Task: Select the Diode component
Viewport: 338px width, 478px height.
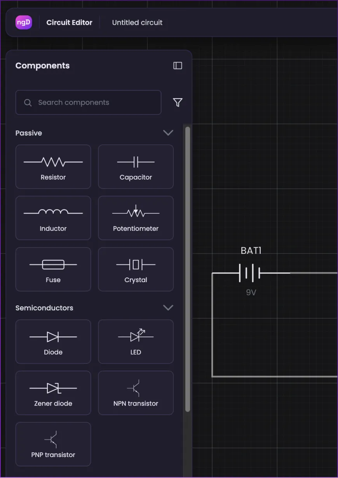Action: (53, 342)
